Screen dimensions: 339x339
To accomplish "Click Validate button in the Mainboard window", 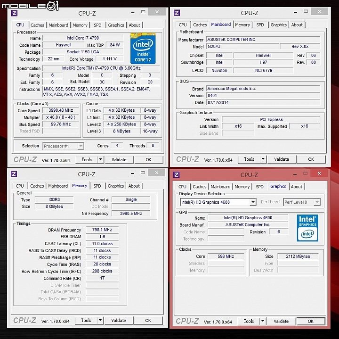I will [x=282, y=159].
